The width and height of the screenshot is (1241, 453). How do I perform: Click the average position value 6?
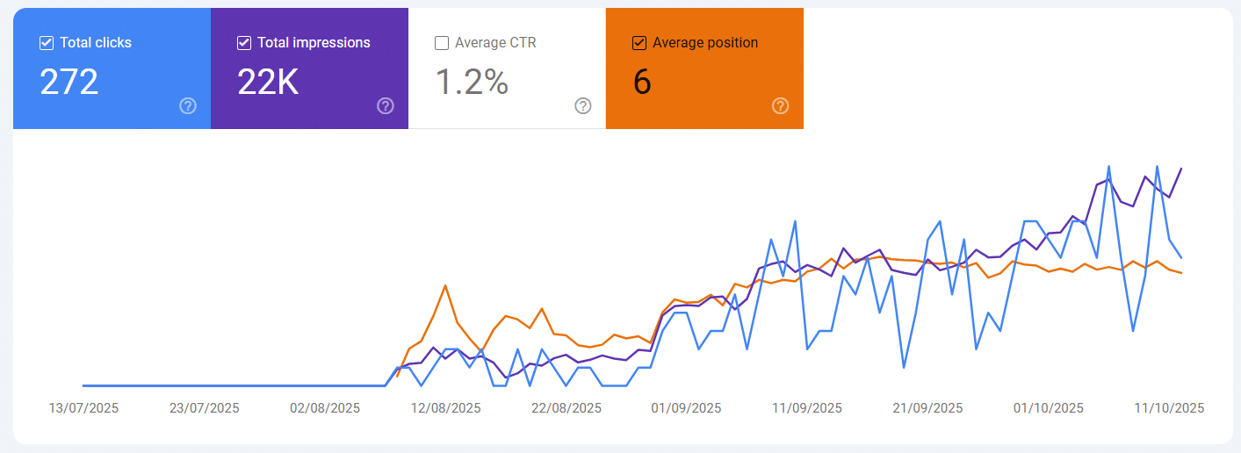642,82
